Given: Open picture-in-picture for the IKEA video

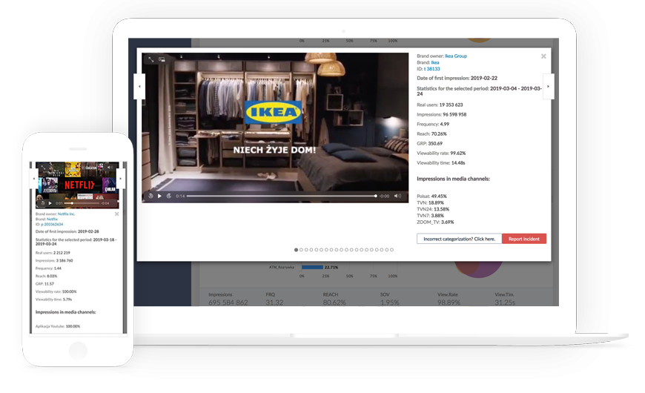Looking at the screenshot, I should [162, 59].
